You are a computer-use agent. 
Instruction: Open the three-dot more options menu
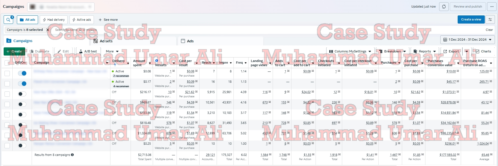[x=492, y=6]
